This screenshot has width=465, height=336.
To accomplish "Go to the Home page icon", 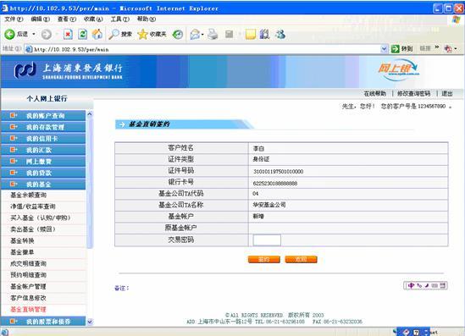I will point(97,35).
